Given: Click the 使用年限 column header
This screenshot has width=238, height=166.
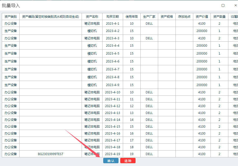Looking at the screenshot, I should (x=131, y=17).
